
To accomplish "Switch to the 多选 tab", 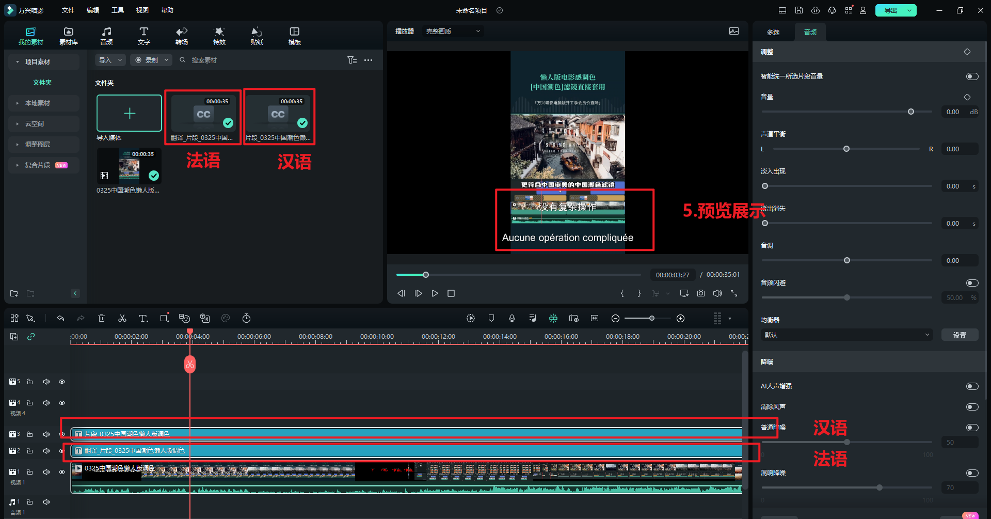I will [773, 32].
